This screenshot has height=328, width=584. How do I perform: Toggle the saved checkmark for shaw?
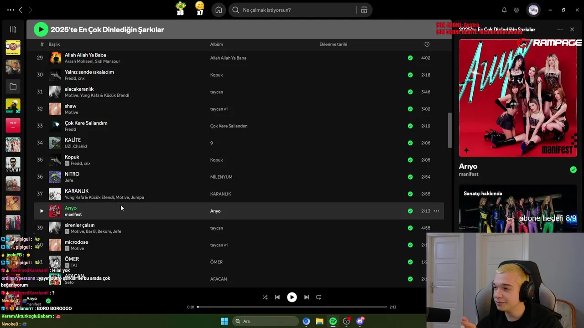pos(410,109)
